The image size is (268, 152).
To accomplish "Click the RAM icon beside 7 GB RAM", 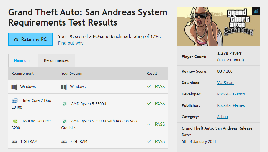I will point(64,142).
